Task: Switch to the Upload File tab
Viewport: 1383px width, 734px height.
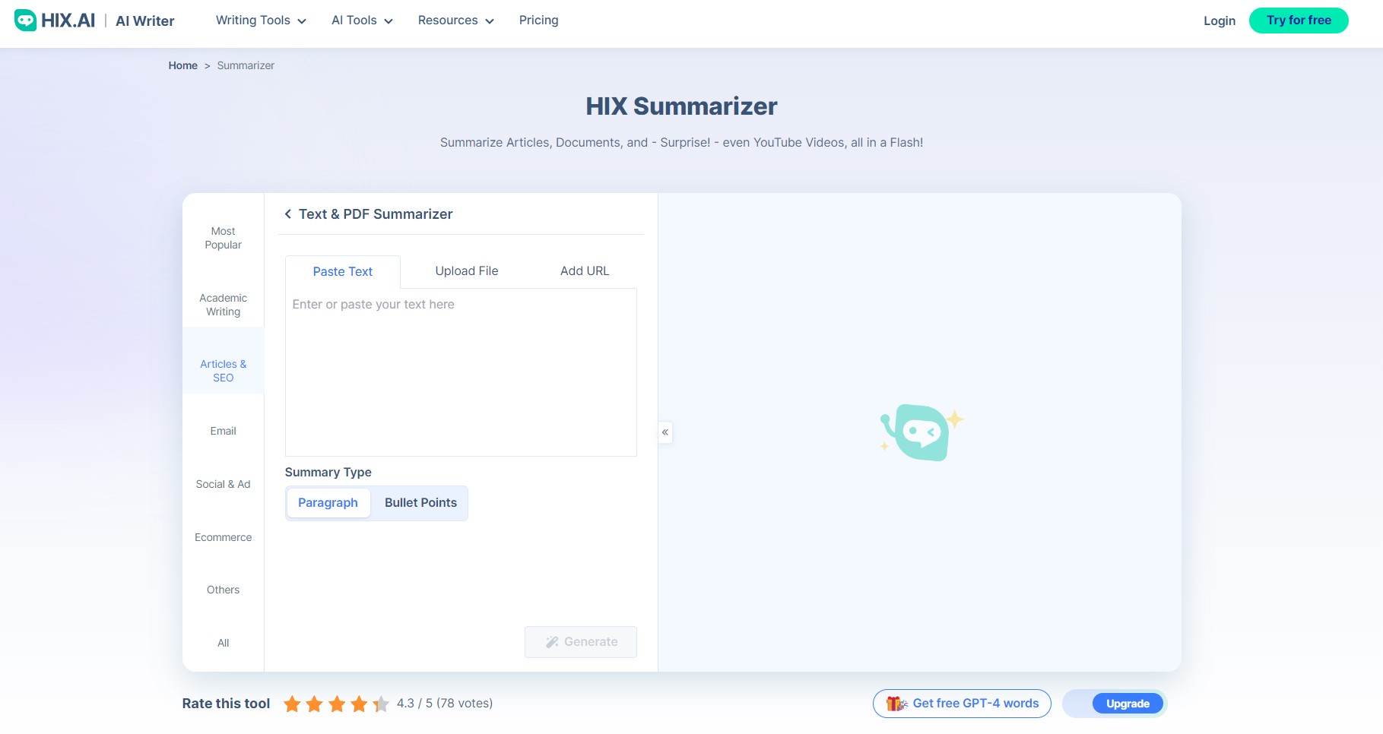Action: click(x=466, y=271)
